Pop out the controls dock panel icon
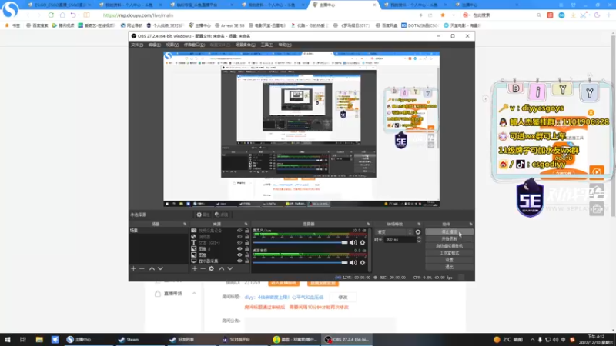This screenshot has height=346, width=616. (x=470, y=224)
